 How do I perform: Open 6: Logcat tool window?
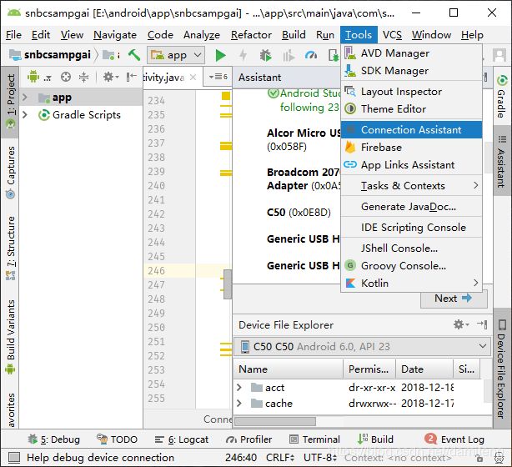coord(182,439)
